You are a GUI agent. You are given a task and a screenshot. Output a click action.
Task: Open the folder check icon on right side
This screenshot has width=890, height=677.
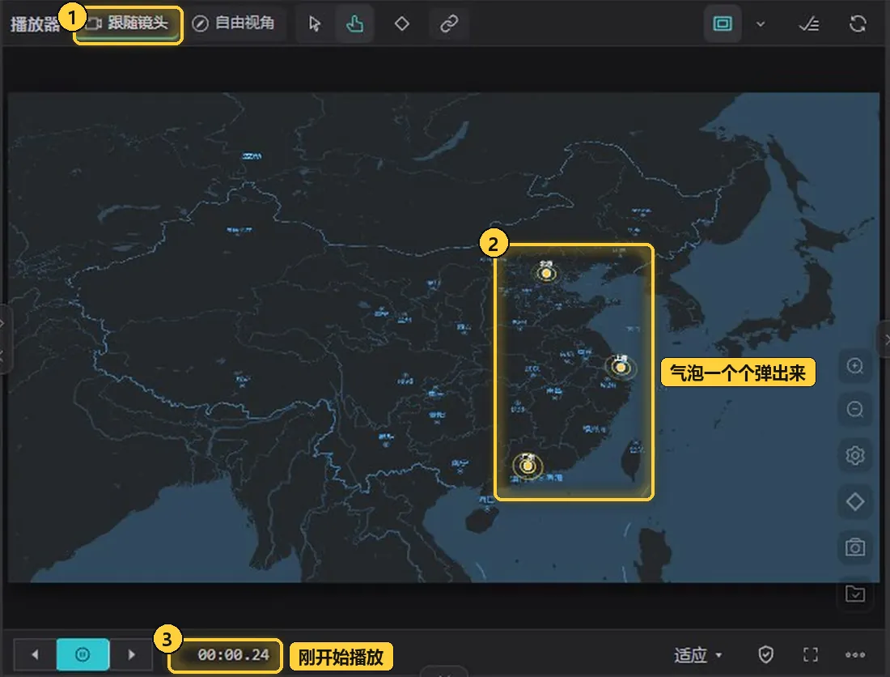[x=855, y=594]
